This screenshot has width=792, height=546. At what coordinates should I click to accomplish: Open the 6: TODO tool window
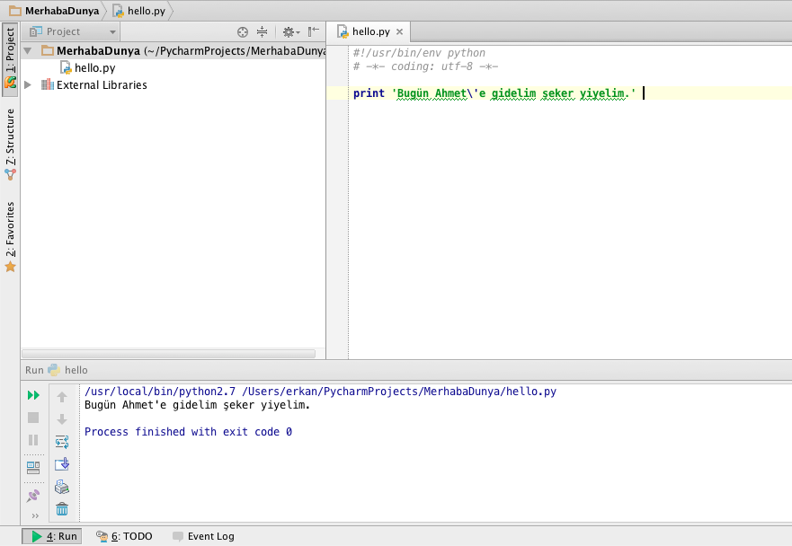click(x=124, y=536)
